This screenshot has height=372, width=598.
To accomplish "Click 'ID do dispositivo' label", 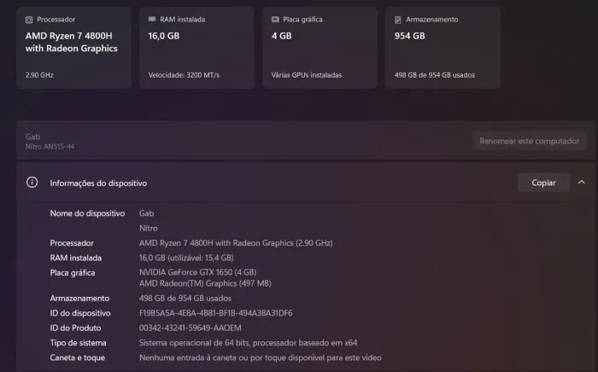I will tap(80, 313).
